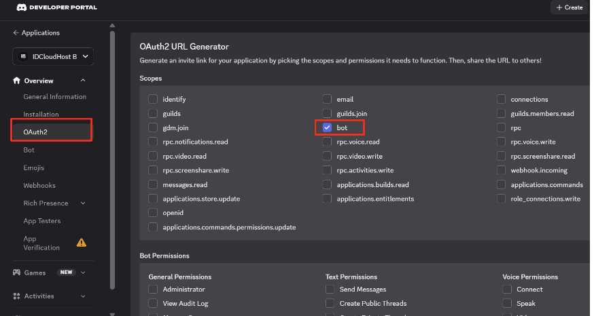The image size is (594, 316).
Task: Open the Installation page
Action: [41, 114]
